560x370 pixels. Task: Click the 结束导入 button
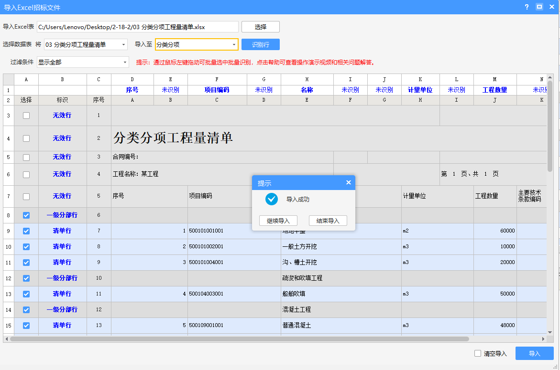328,221
